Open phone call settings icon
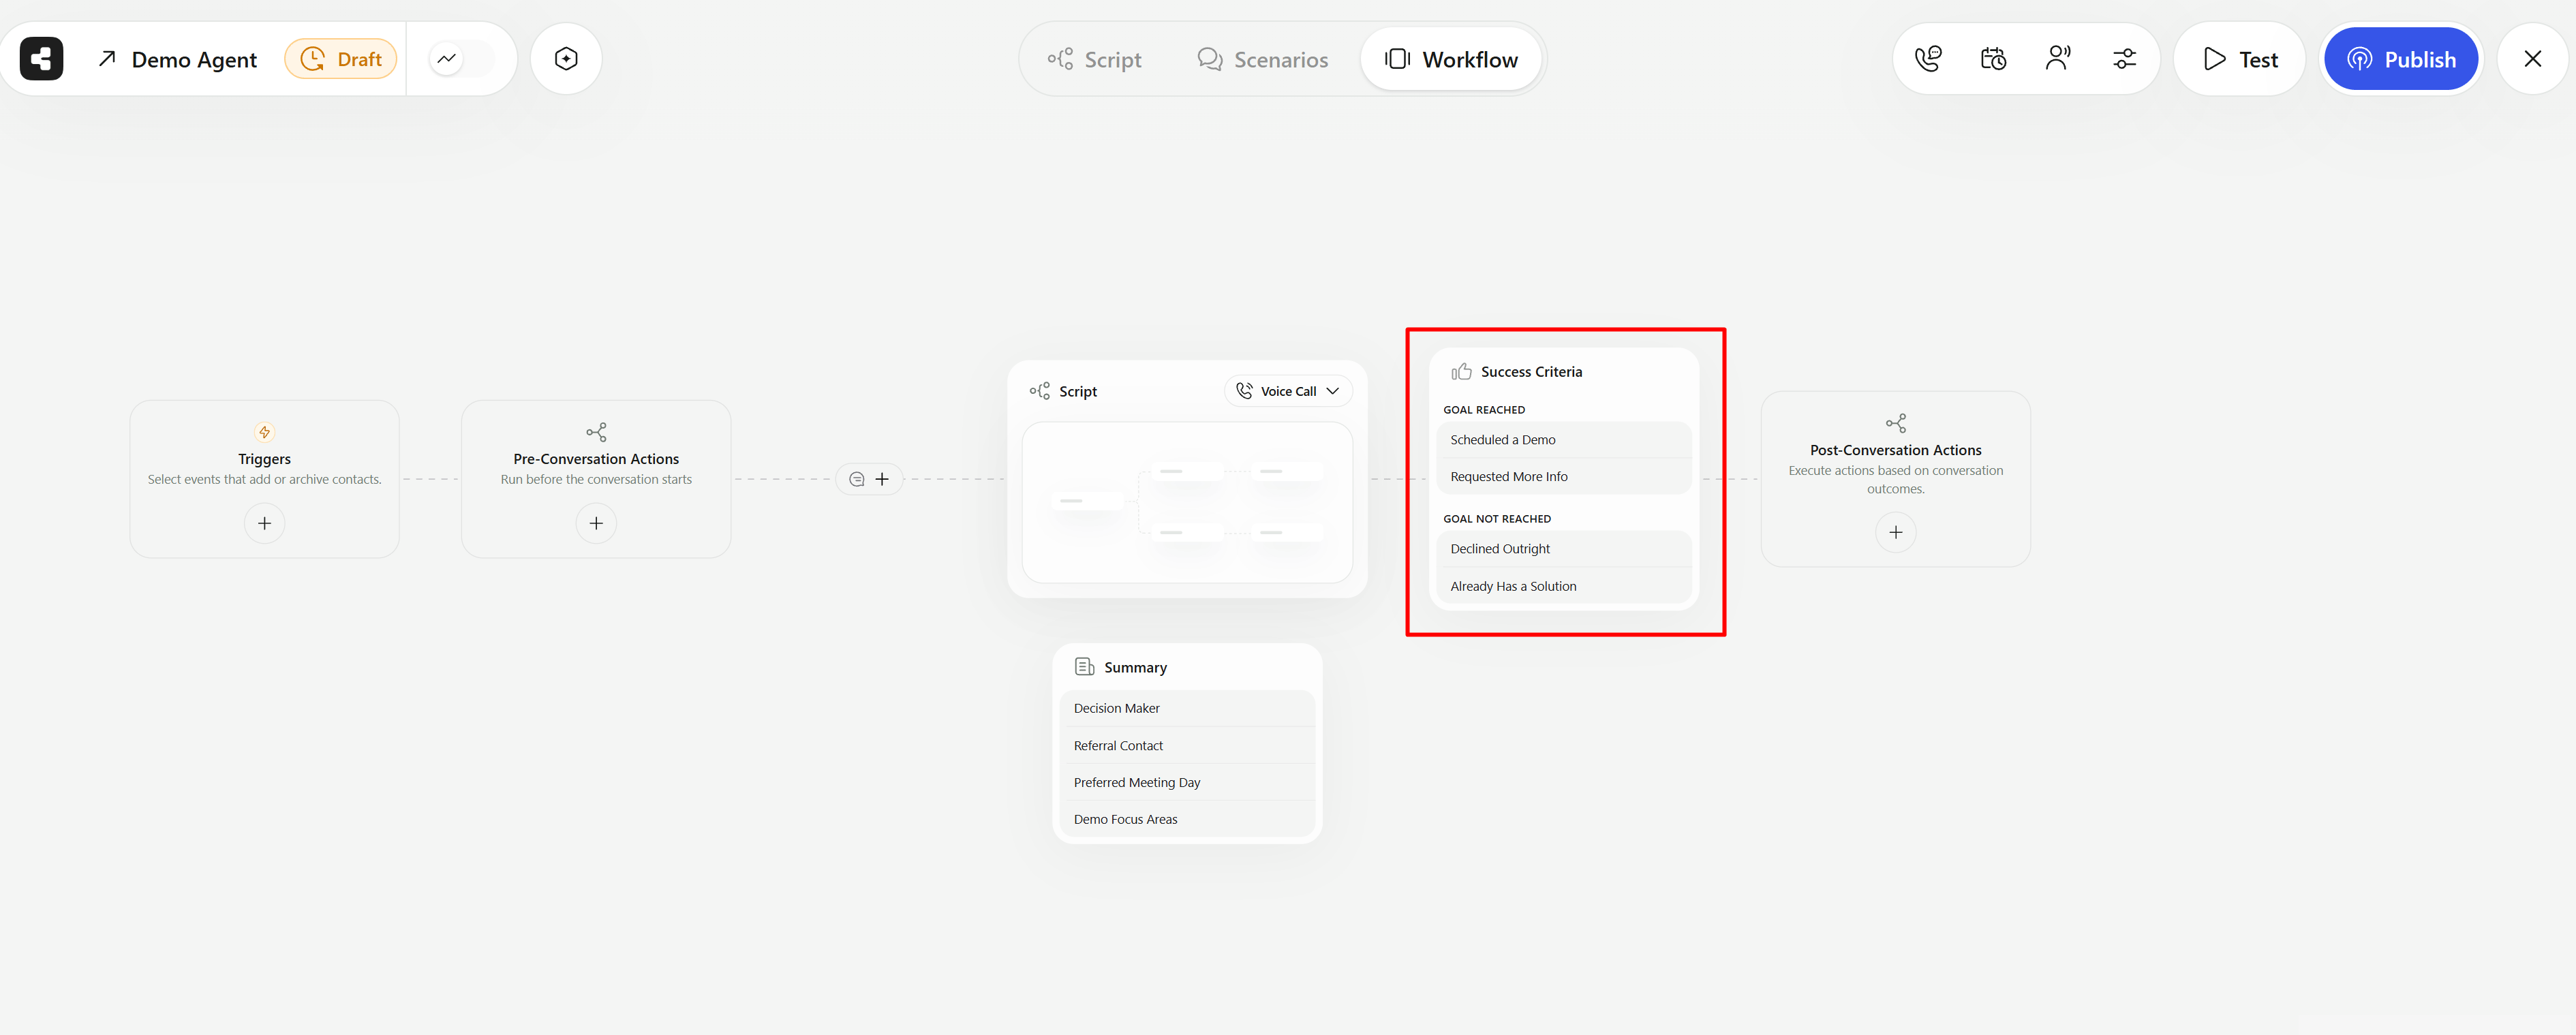The height and width of the screenshot is (1035, 2576). (x=1928, y=59)
